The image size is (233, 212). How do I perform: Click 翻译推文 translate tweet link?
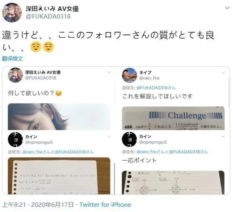coord(12,59)
